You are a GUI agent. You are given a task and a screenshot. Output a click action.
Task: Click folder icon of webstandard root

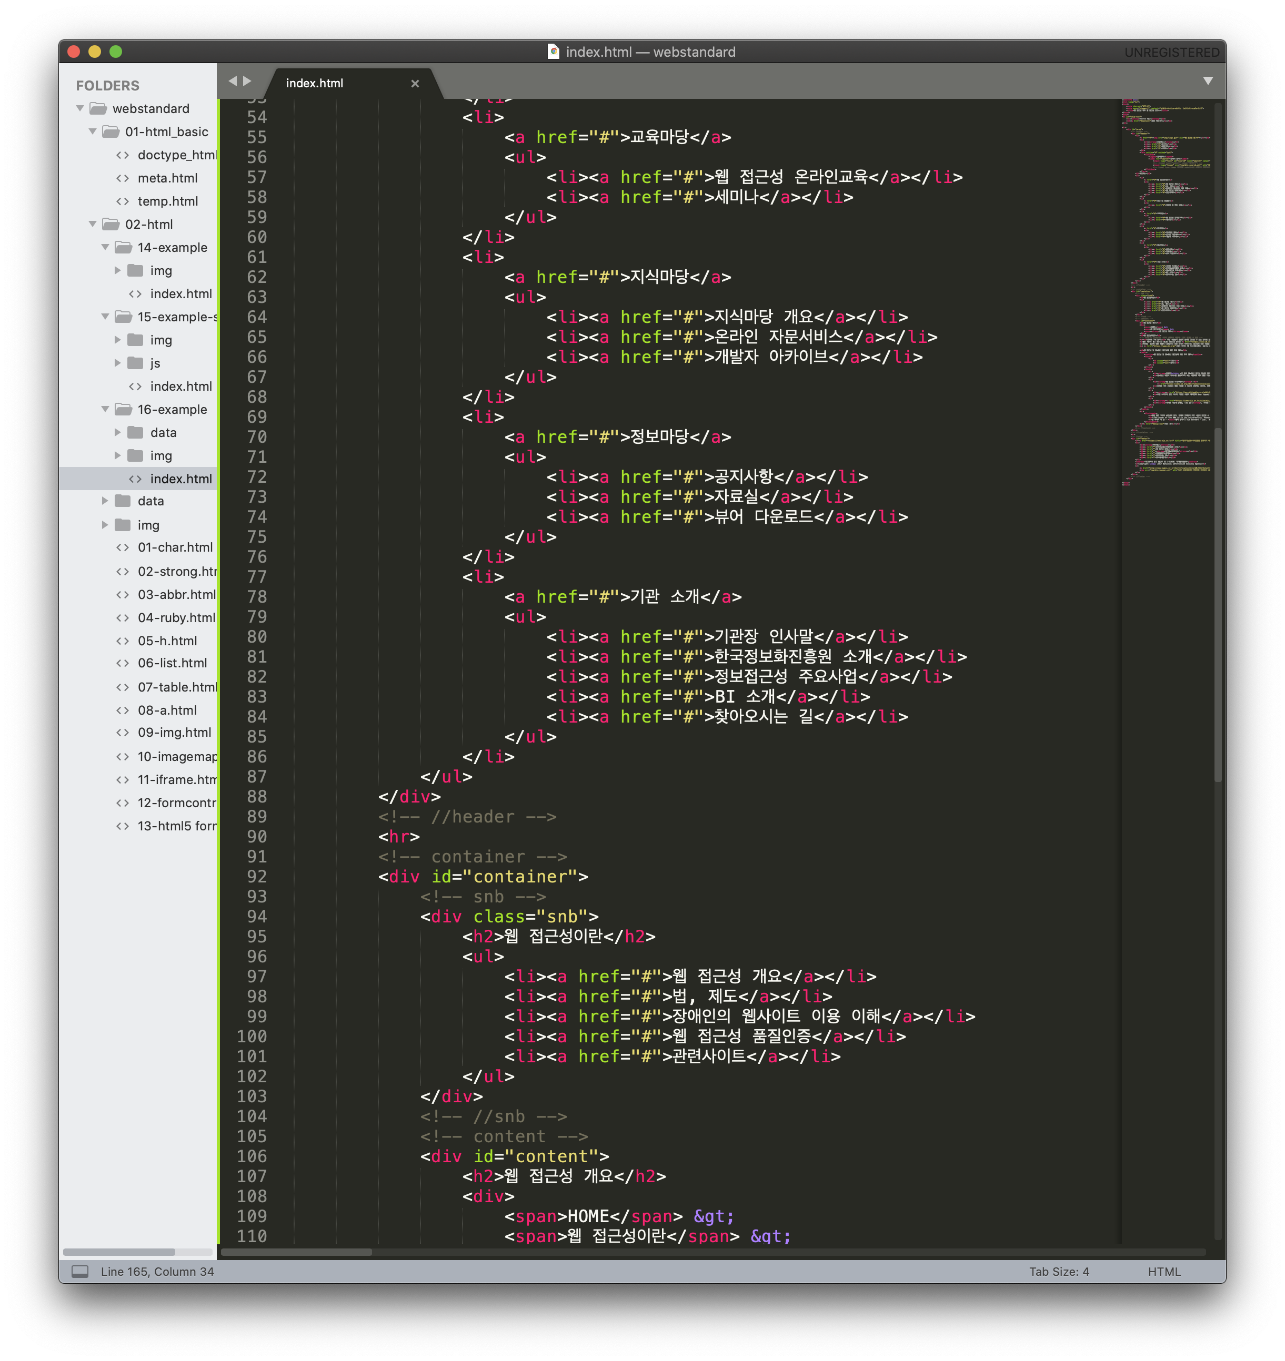pyautogui.click(x=98, y=109)
